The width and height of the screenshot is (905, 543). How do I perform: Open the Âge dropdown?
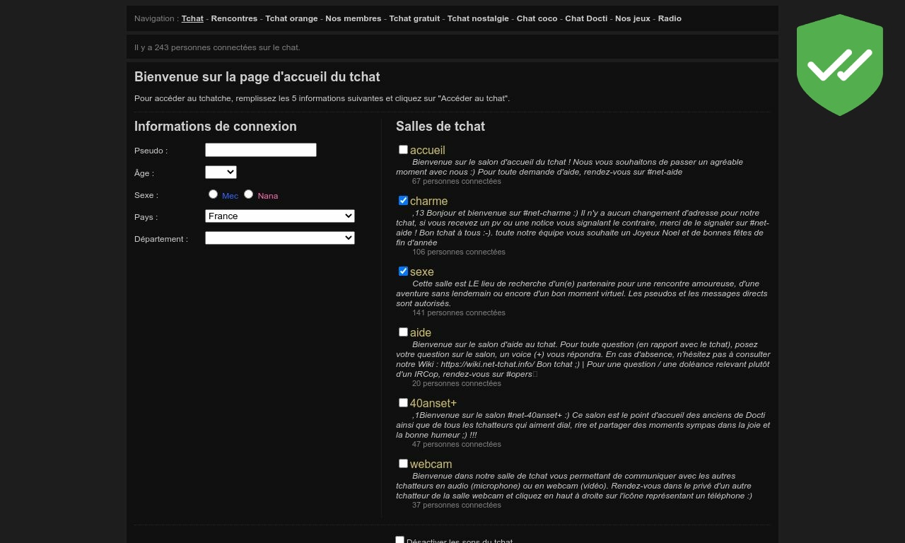[221, 172]
